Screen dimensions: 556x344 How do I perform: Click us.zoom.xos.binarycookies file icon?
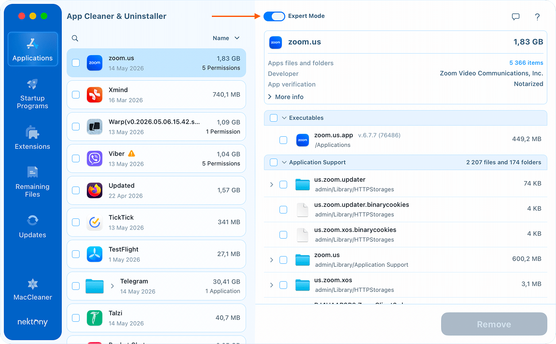point(303,235)
